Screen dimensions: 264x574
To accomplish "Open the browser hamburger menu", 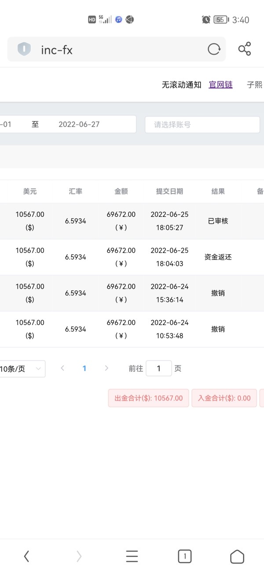I will (132, 556).
